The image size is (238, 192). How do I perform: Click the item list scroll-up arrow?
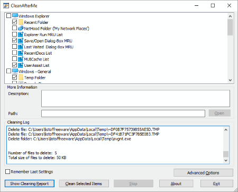(x=230, y=16)
